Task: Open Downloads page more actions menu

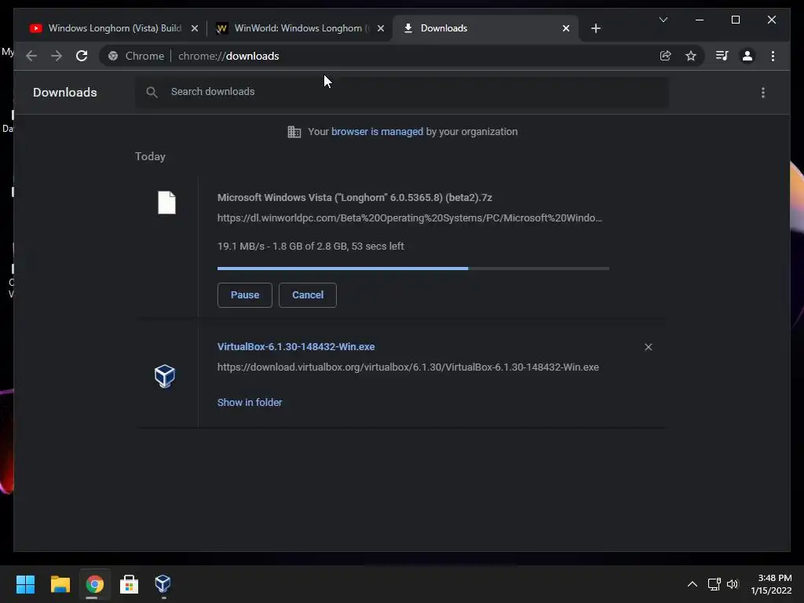Action: click(763, 93)
